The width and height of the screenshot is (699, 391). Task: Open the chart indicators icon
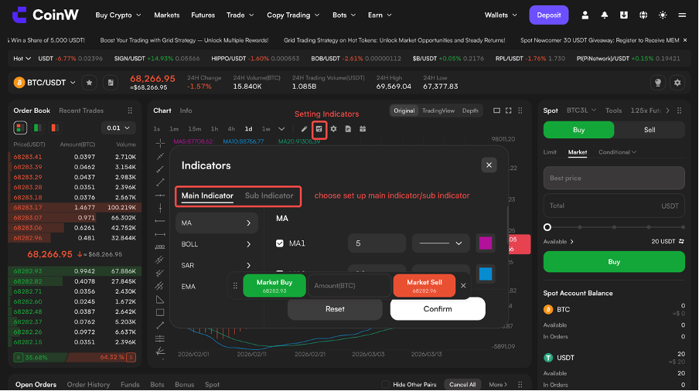[319, 129]
